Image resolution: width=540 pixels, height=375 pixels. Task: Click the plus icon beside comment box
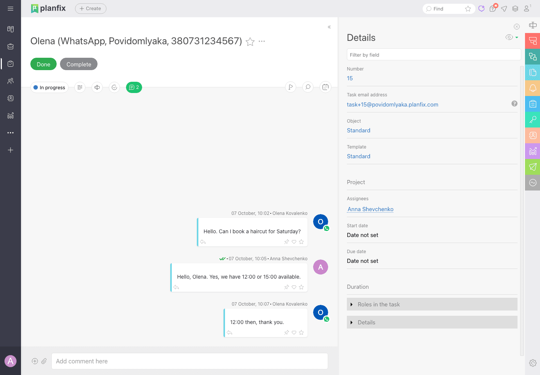click(35, 361)
